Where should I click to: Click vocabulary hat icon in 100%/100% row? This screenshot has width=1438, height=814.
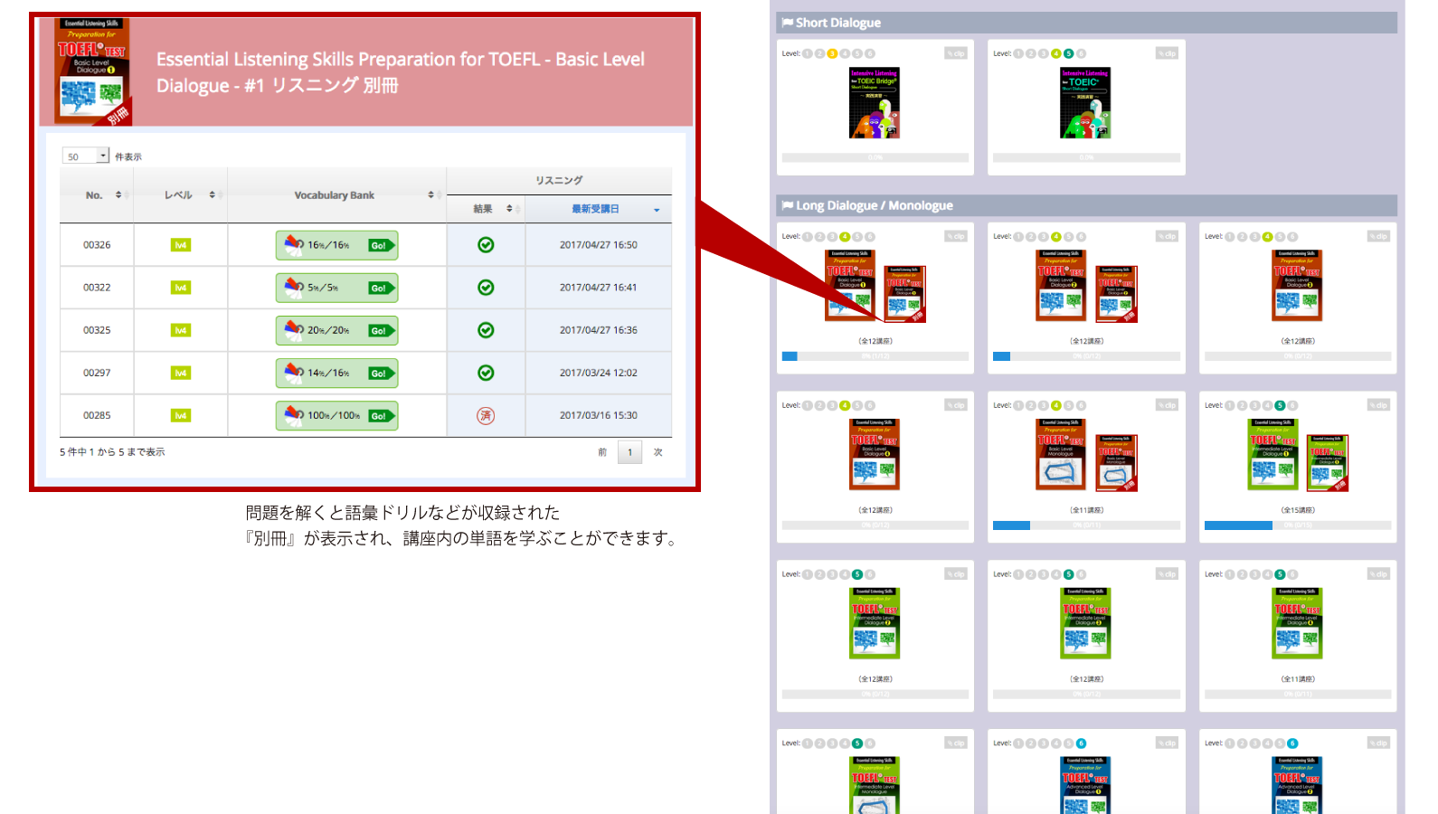[294, 415]
